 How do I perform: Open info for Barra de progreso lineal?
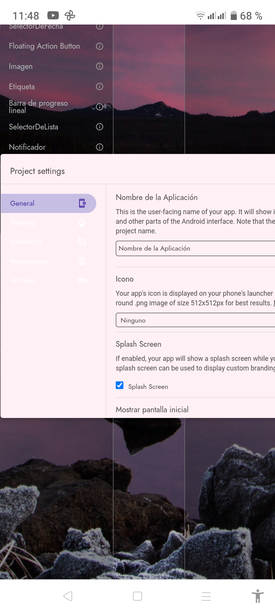(x=100, y=107)
